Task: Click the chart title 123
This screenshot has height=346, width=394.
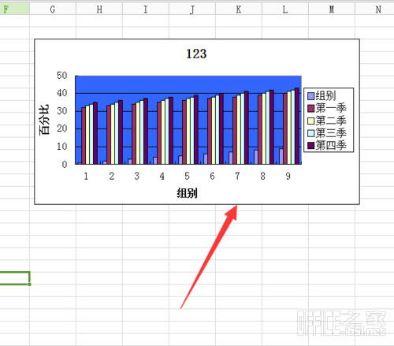Action: [196, 54]
